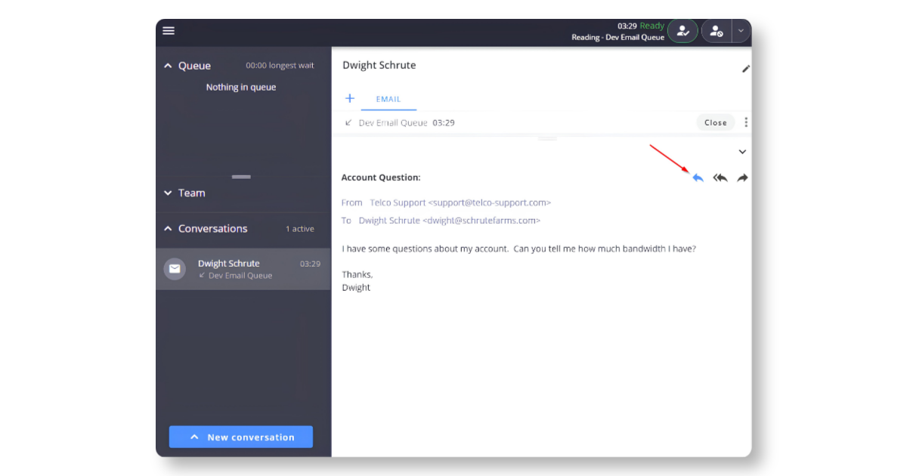Click the agent ready status icon
The height and width of the screenshot is (476, 907).
(x=683, y=31)
